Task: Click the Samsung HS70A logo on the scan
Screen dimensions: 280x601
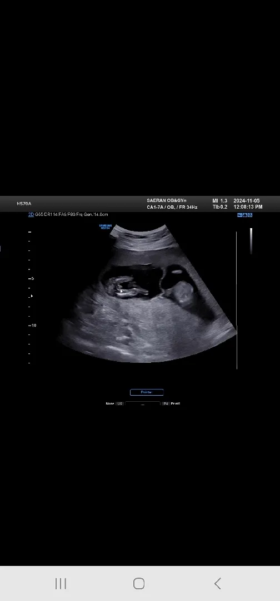Action: pos(105,227)
